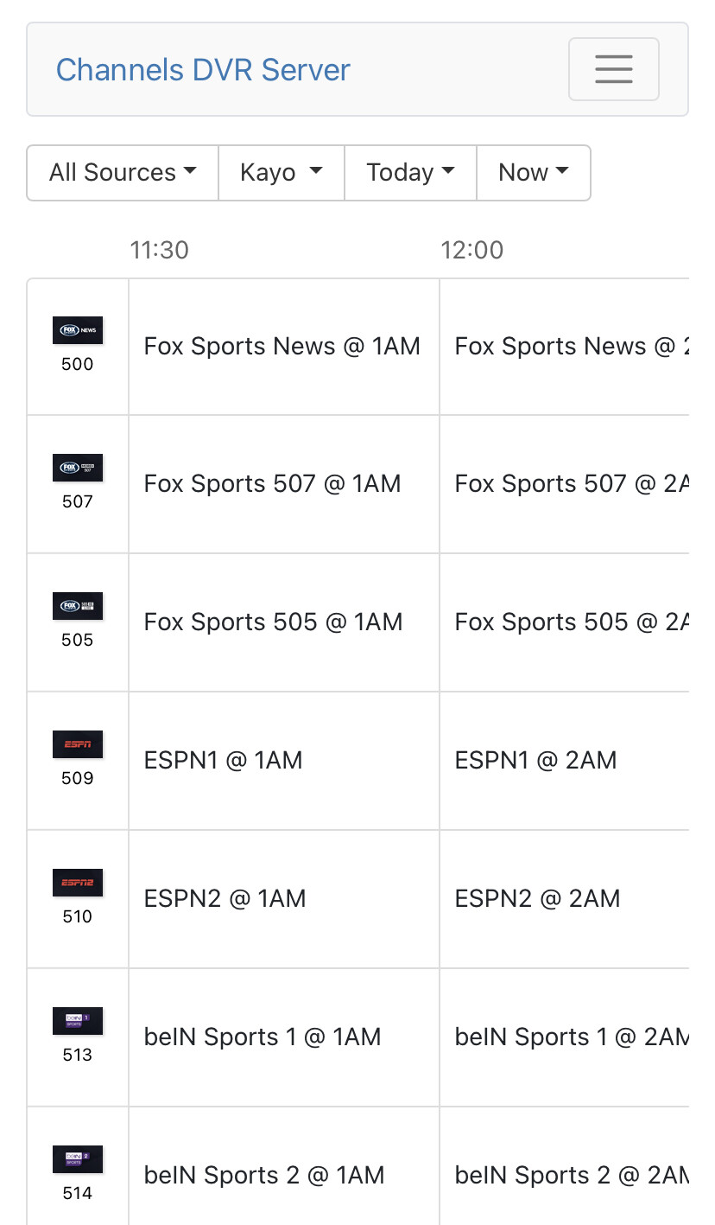Select the ESPN2 channel 510 logo
715x1225 pixels.
tap(78, 884)
